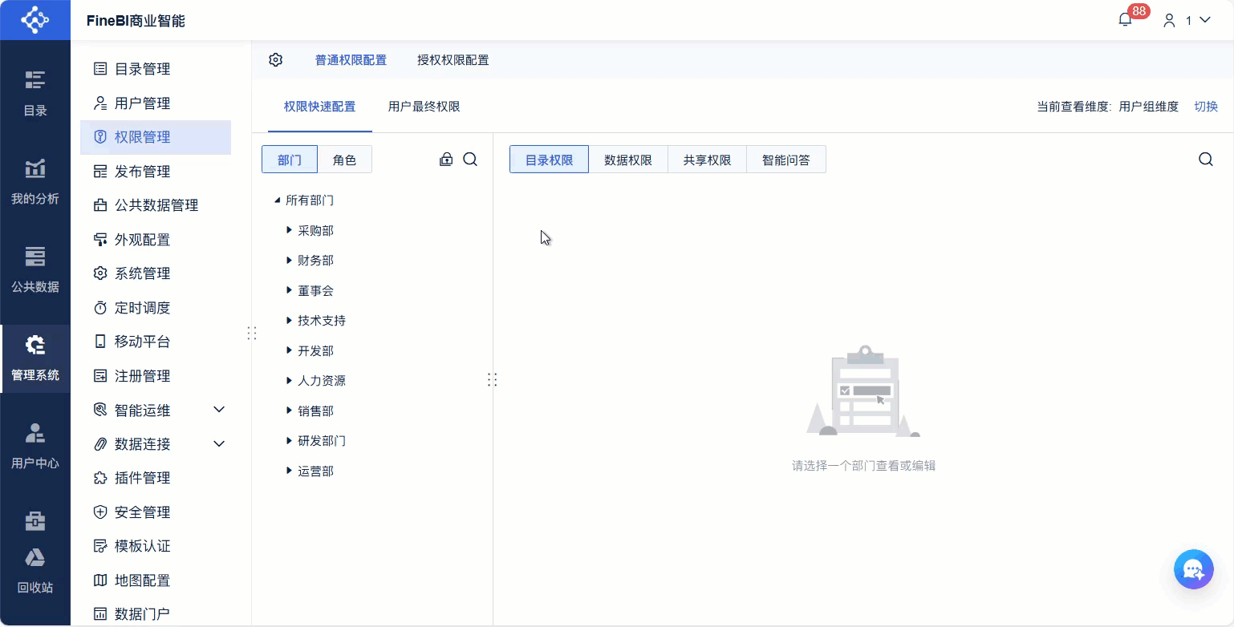This screenshot has height=627, width=1234.
Task: Click the department panel divider handle
Action: 493,380
